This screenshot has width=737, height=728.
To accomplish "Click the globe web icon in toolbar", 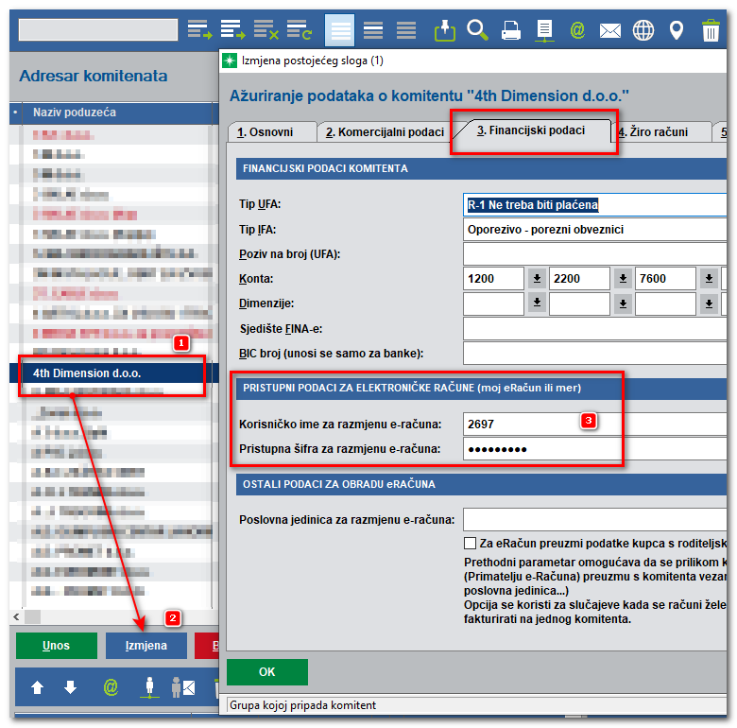I will (643, 30).
